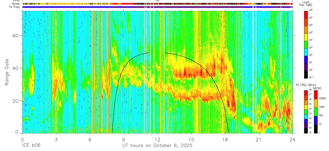Click the green segment of TX FRQ colorbar
This screenshot has height=151, width=329.
click(x=306, y=112)
